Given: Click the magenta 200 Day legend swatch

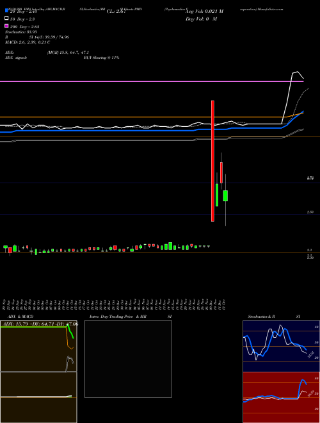Looking at the screenshot, I should pyautogui.click(x=7, y=26).
